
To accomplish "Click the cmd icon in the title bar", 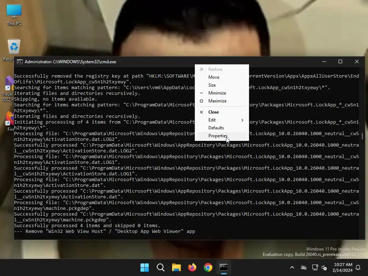I will [20, 62].
